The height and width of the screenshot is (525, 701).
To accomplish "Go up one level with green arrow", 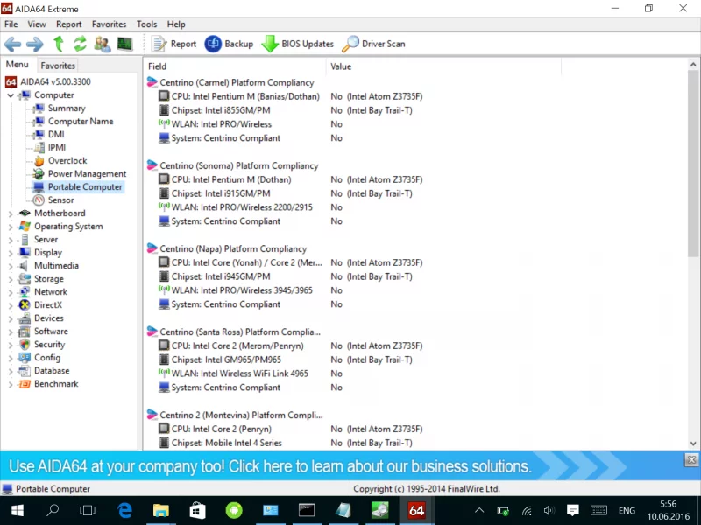I will (x=59, y=45).
